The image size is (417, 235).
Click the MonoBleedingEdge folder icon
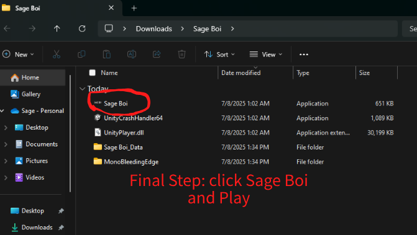click(x=98, y=161)
